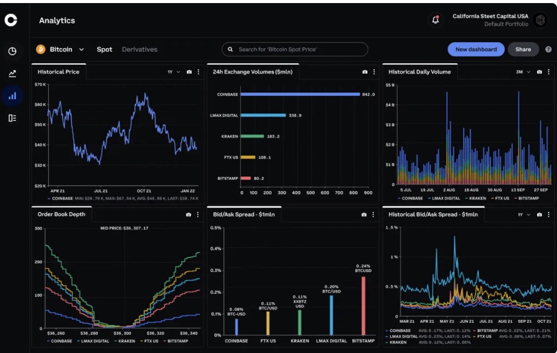Click the Bitcoin Spot Price search field

tap(294, 49)
